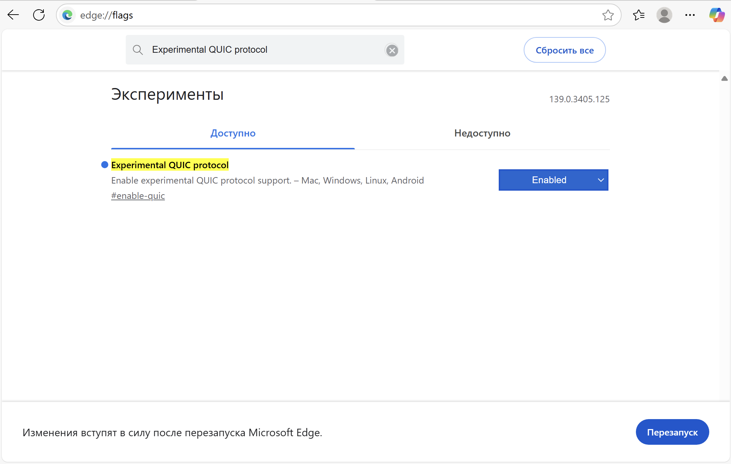Reload the edge://flags page
The height and width of the screenshot is (464, 731).
[39, 15]
